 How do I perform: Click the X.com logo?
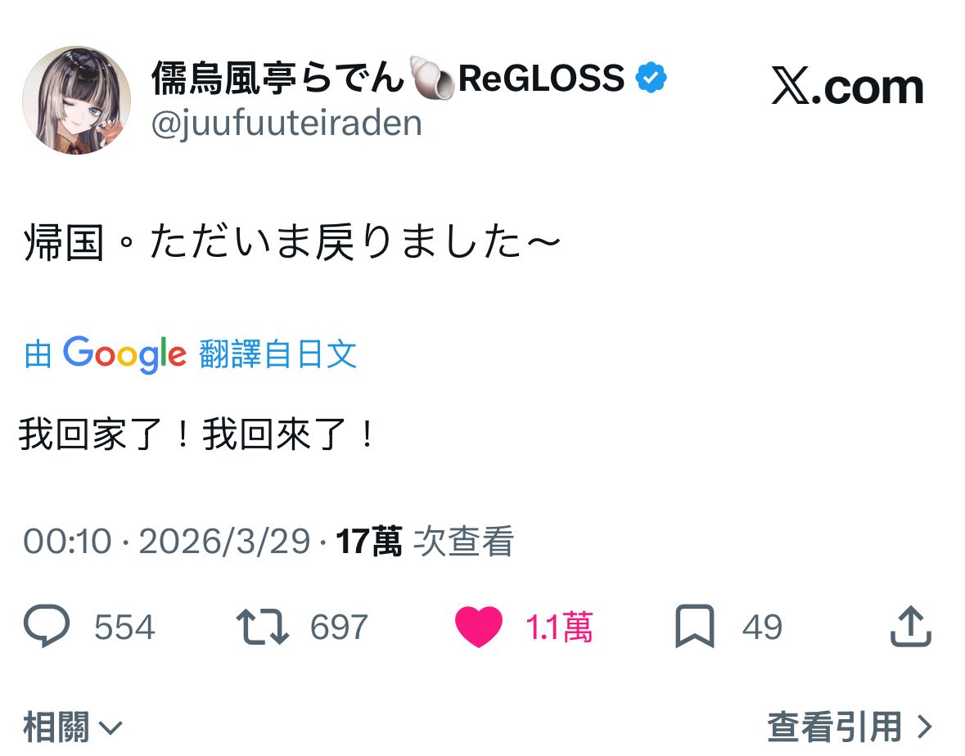click(x=847, y=88)
